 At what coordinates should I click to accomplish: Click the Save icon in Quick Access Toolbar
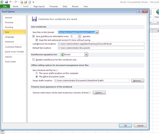point(6,2)
